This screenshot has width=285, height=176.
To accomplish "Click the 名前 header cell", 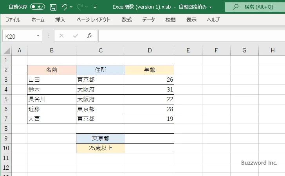I will (x=52, y=70).
